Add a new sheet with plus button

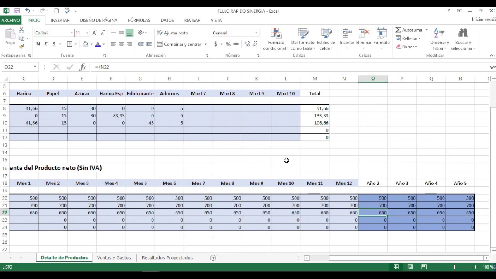(213, 258)
